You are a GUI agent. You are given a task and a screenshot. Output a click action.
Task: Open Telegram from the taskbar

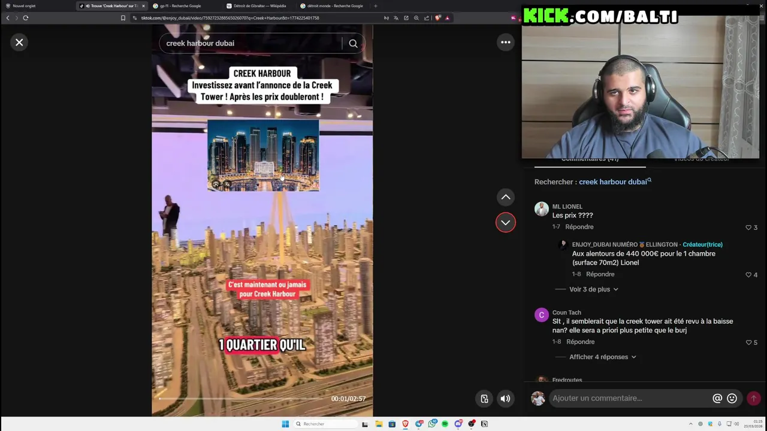tap(419, 424)
